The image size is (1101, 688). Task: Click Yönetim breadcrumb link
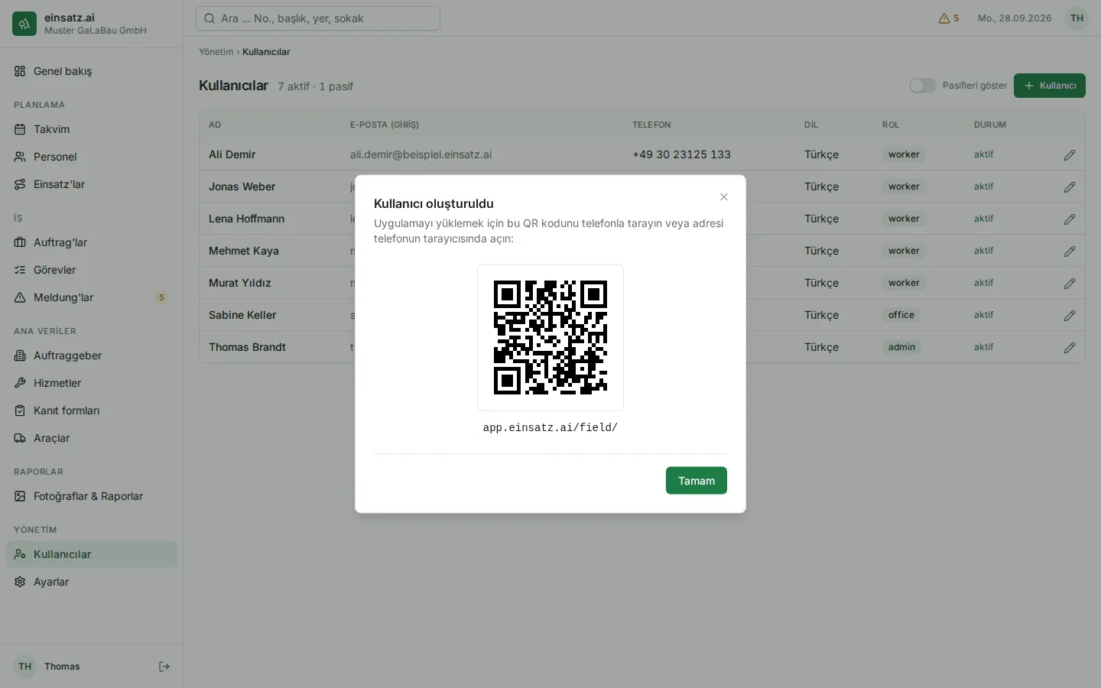216,52
